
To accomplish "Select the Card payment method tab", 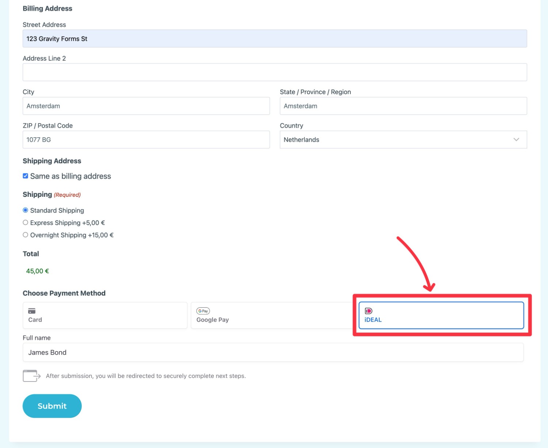I will 105,315.
